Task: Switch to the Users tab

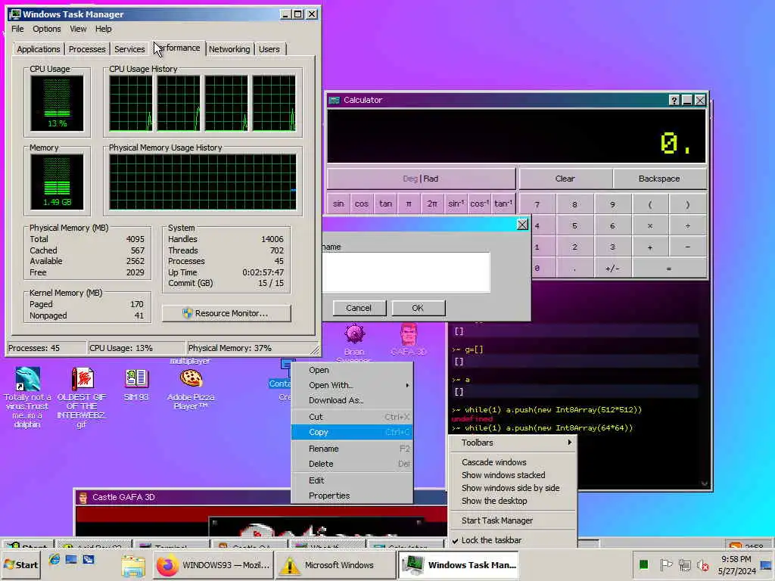Action: (269, 49)
